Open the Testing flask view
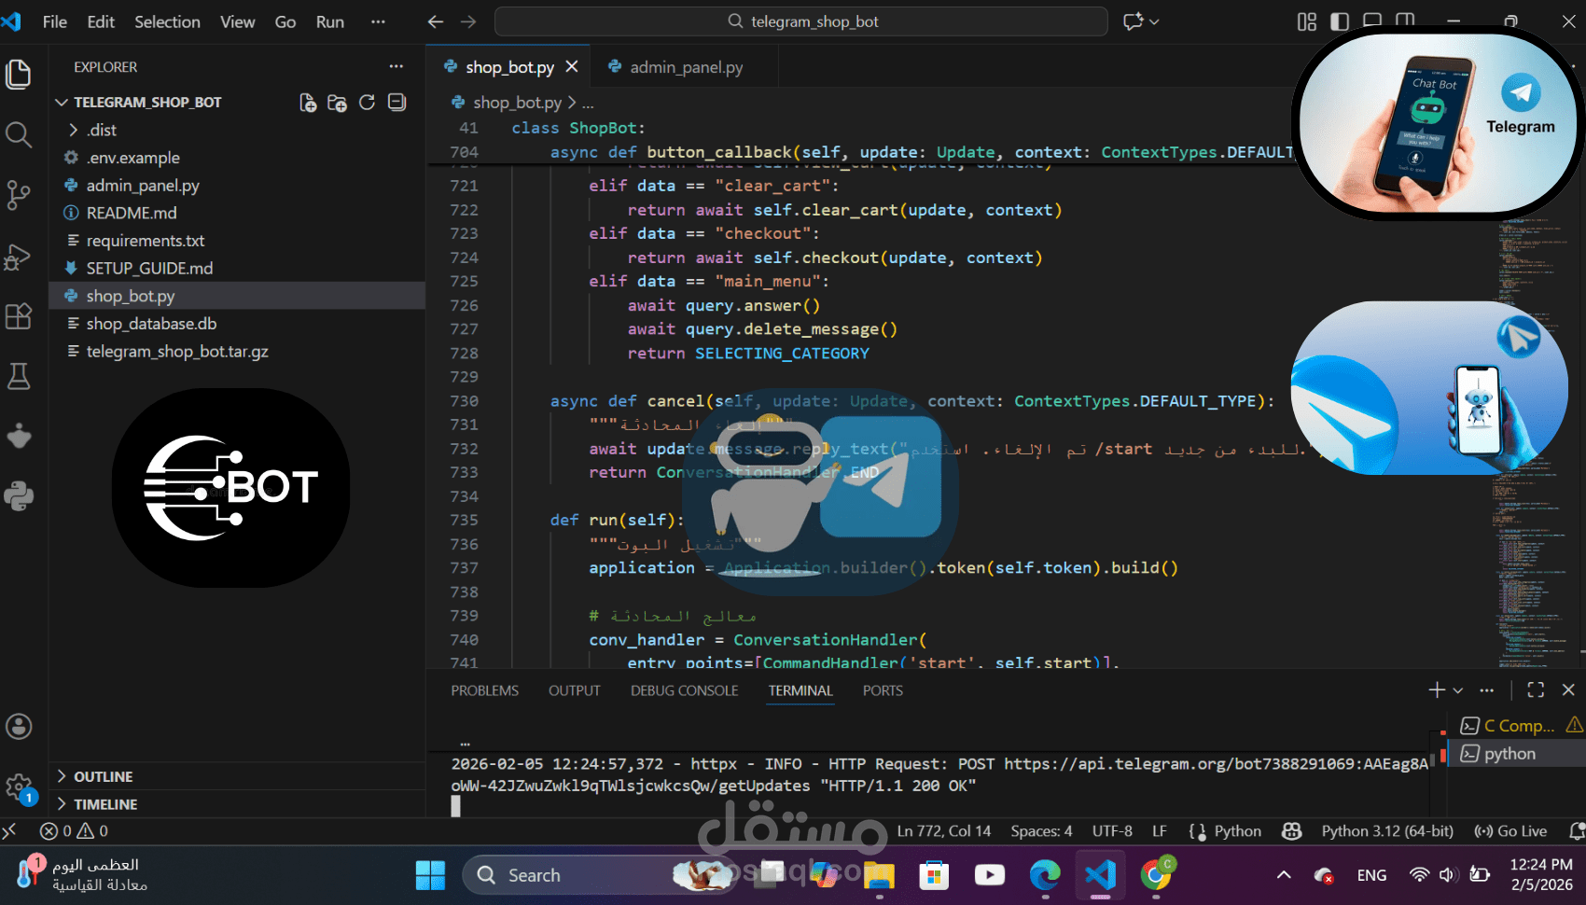Viewport: 1586px width, 905px height. 19,376
